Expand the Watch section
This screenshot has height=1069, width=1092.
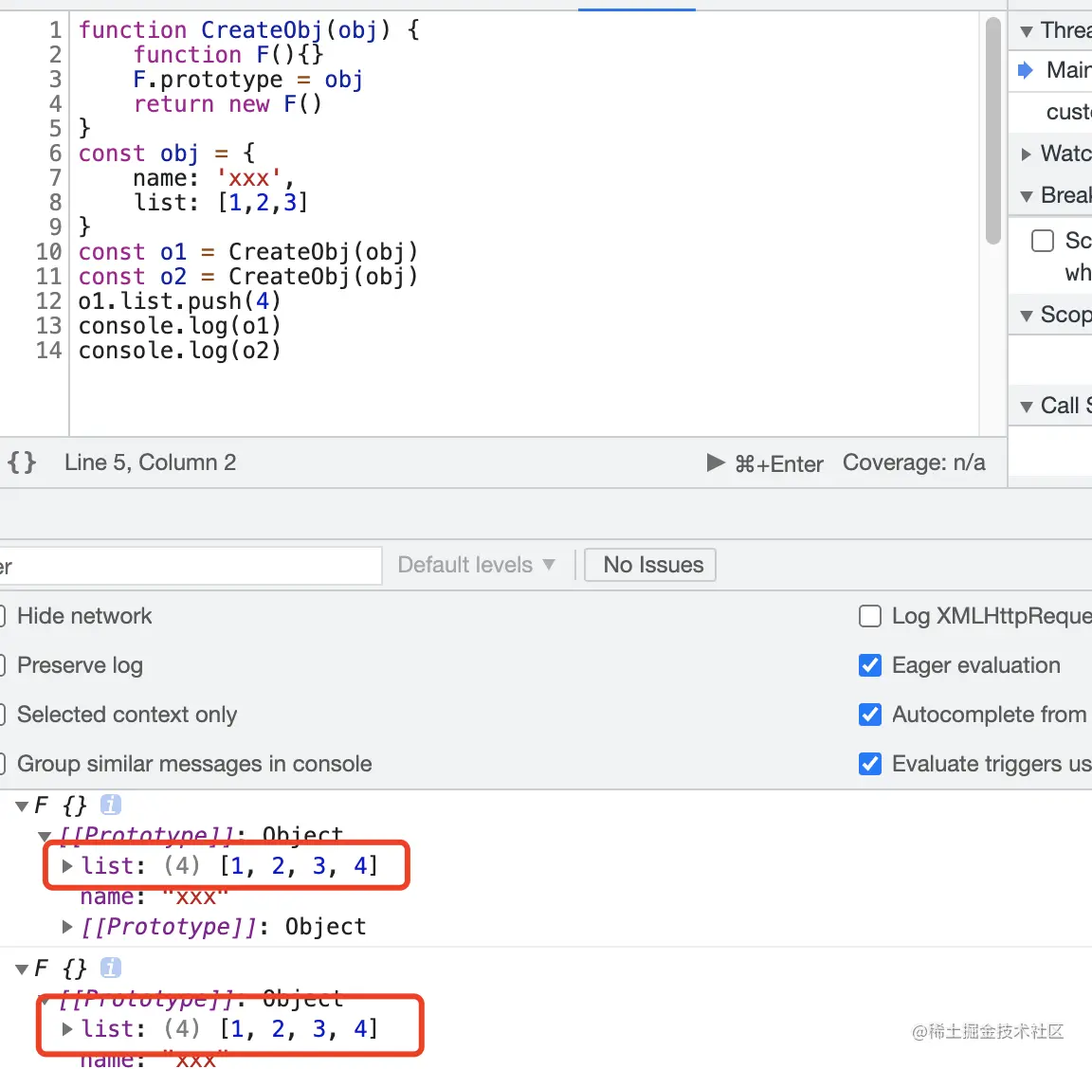tap(1026, 154)
